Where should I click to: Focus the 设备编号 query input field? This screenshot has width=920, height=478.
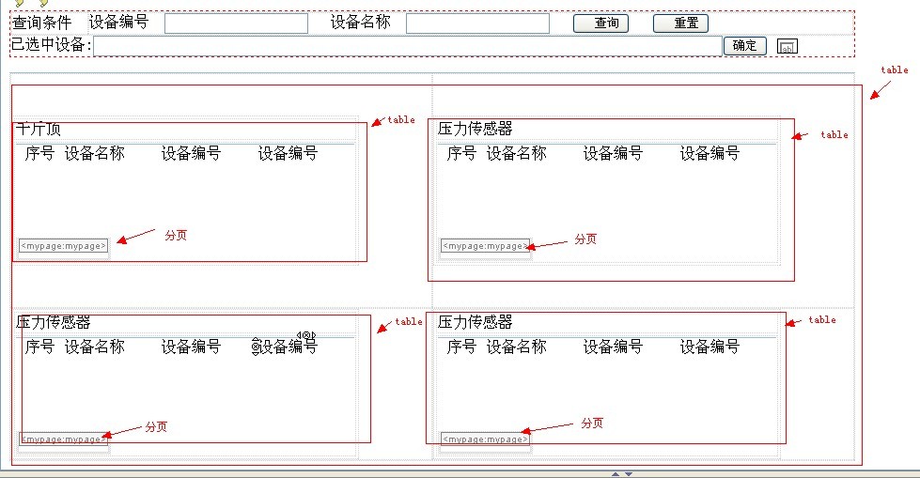click(237, 23)
